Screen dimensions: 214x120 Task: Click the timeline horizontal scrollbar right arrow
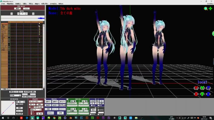42,89
